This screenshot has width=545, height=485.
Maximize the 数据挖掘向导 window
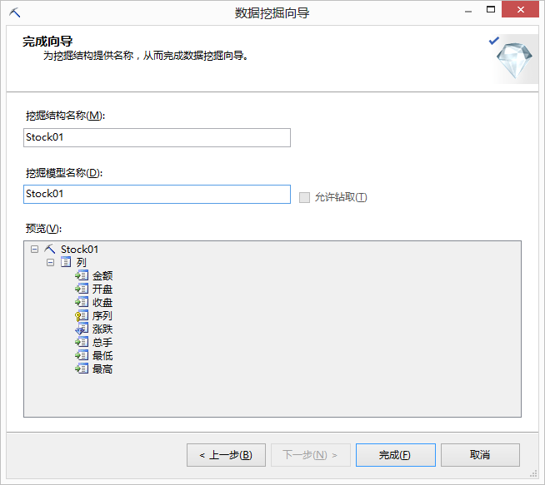coord(491,10)
